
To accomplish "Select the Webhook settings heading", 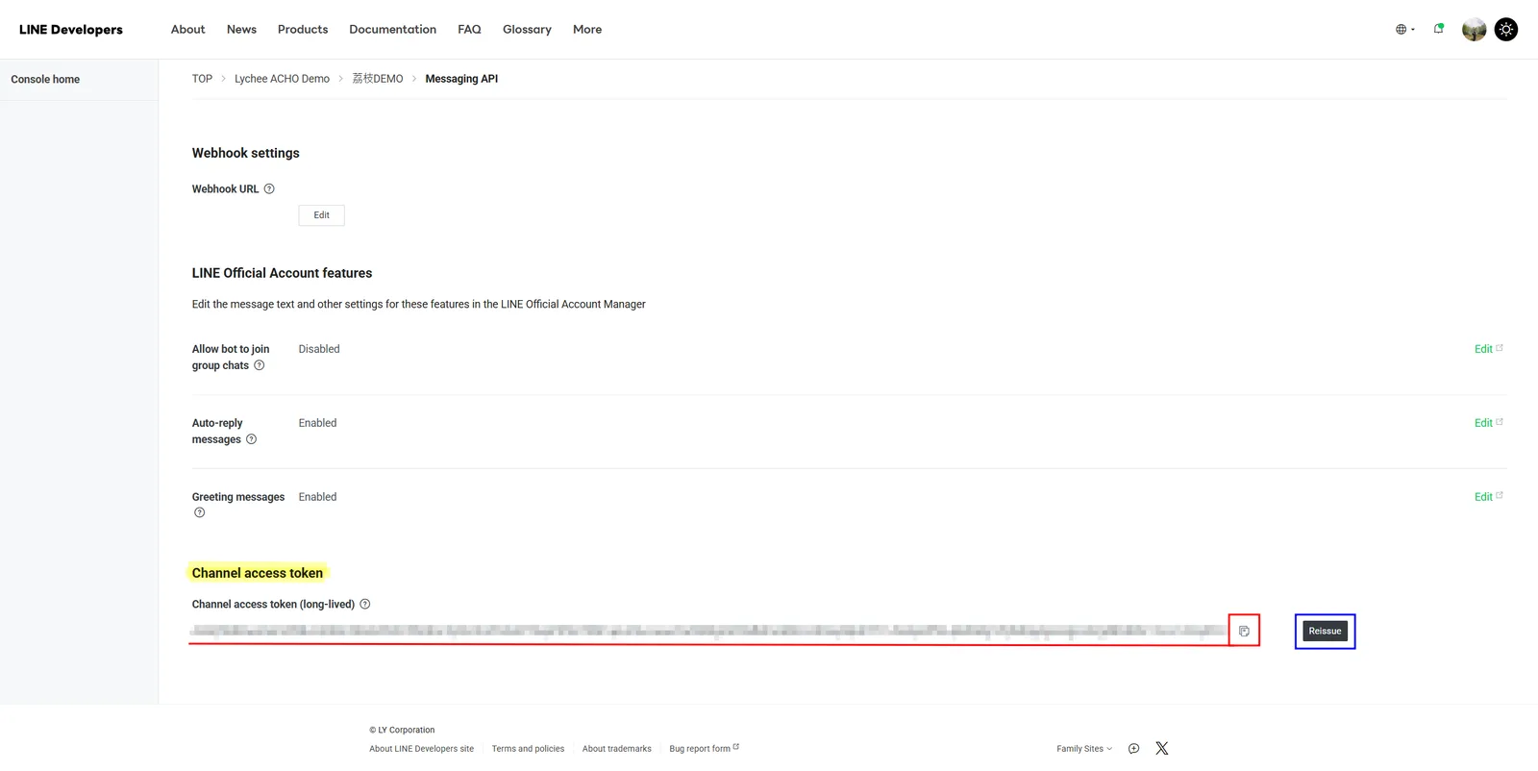I will (246, 153).
